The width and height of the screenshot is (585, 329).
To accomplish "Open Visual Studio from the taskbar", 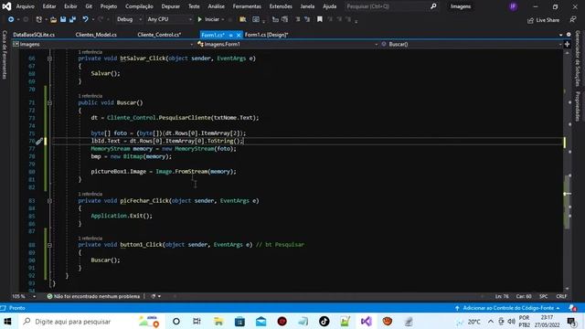I will (367, 321).
